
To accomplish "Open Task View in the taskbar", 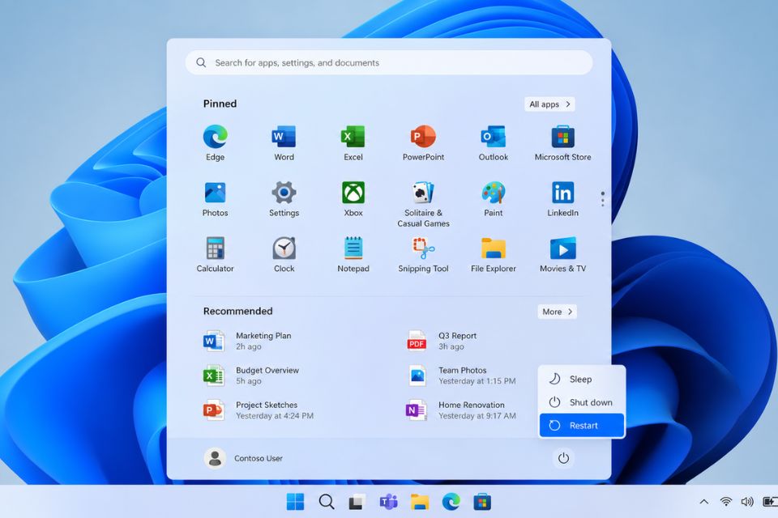I will click(x=357, y=502).
